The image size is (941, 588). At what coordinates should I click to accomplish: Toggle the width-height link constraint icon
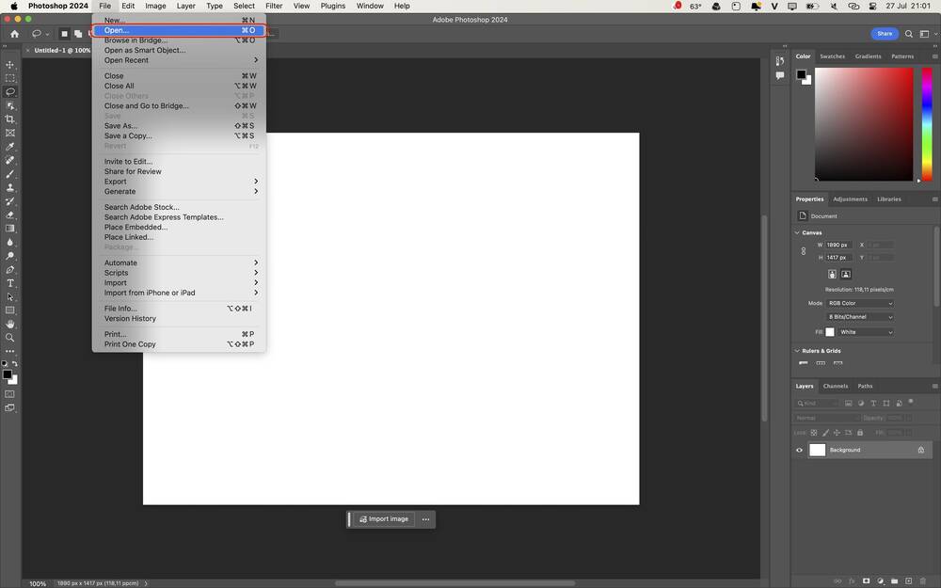[x=803, y=251]
